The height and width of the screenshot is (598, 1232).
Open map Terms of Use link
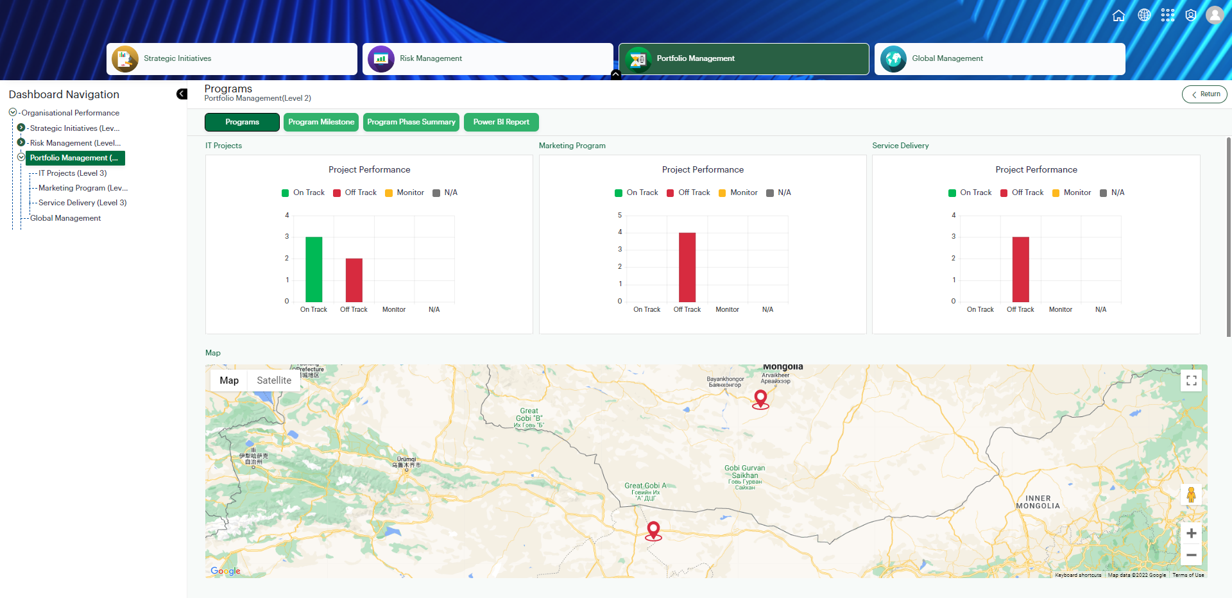click(1188, 575)
